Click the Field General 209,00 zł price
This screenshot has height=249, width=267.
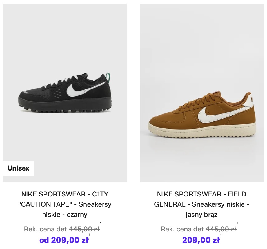pyautogui.click(x=201, y=240)
